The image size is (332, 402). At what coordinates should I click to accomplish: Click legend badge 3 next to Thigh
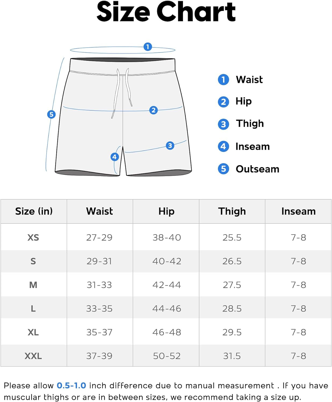(x=223, y=124)
